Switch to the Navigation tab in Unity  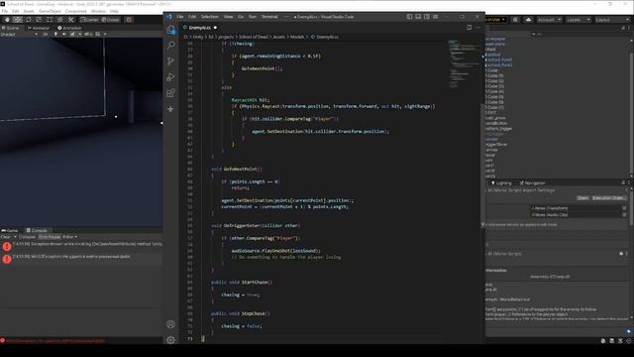point(532,182)
